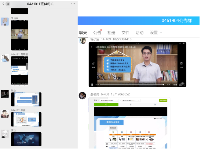Switch to the 聊天 tab
Image resolution: width=209 pixels, height=154 pixels.
point(83,33)
